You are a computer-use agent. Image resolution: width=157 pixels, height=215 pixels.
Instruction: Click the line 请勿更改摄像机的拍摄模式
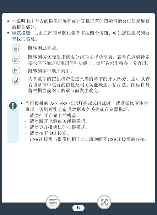pyautogui.click(x=59, y=127)
